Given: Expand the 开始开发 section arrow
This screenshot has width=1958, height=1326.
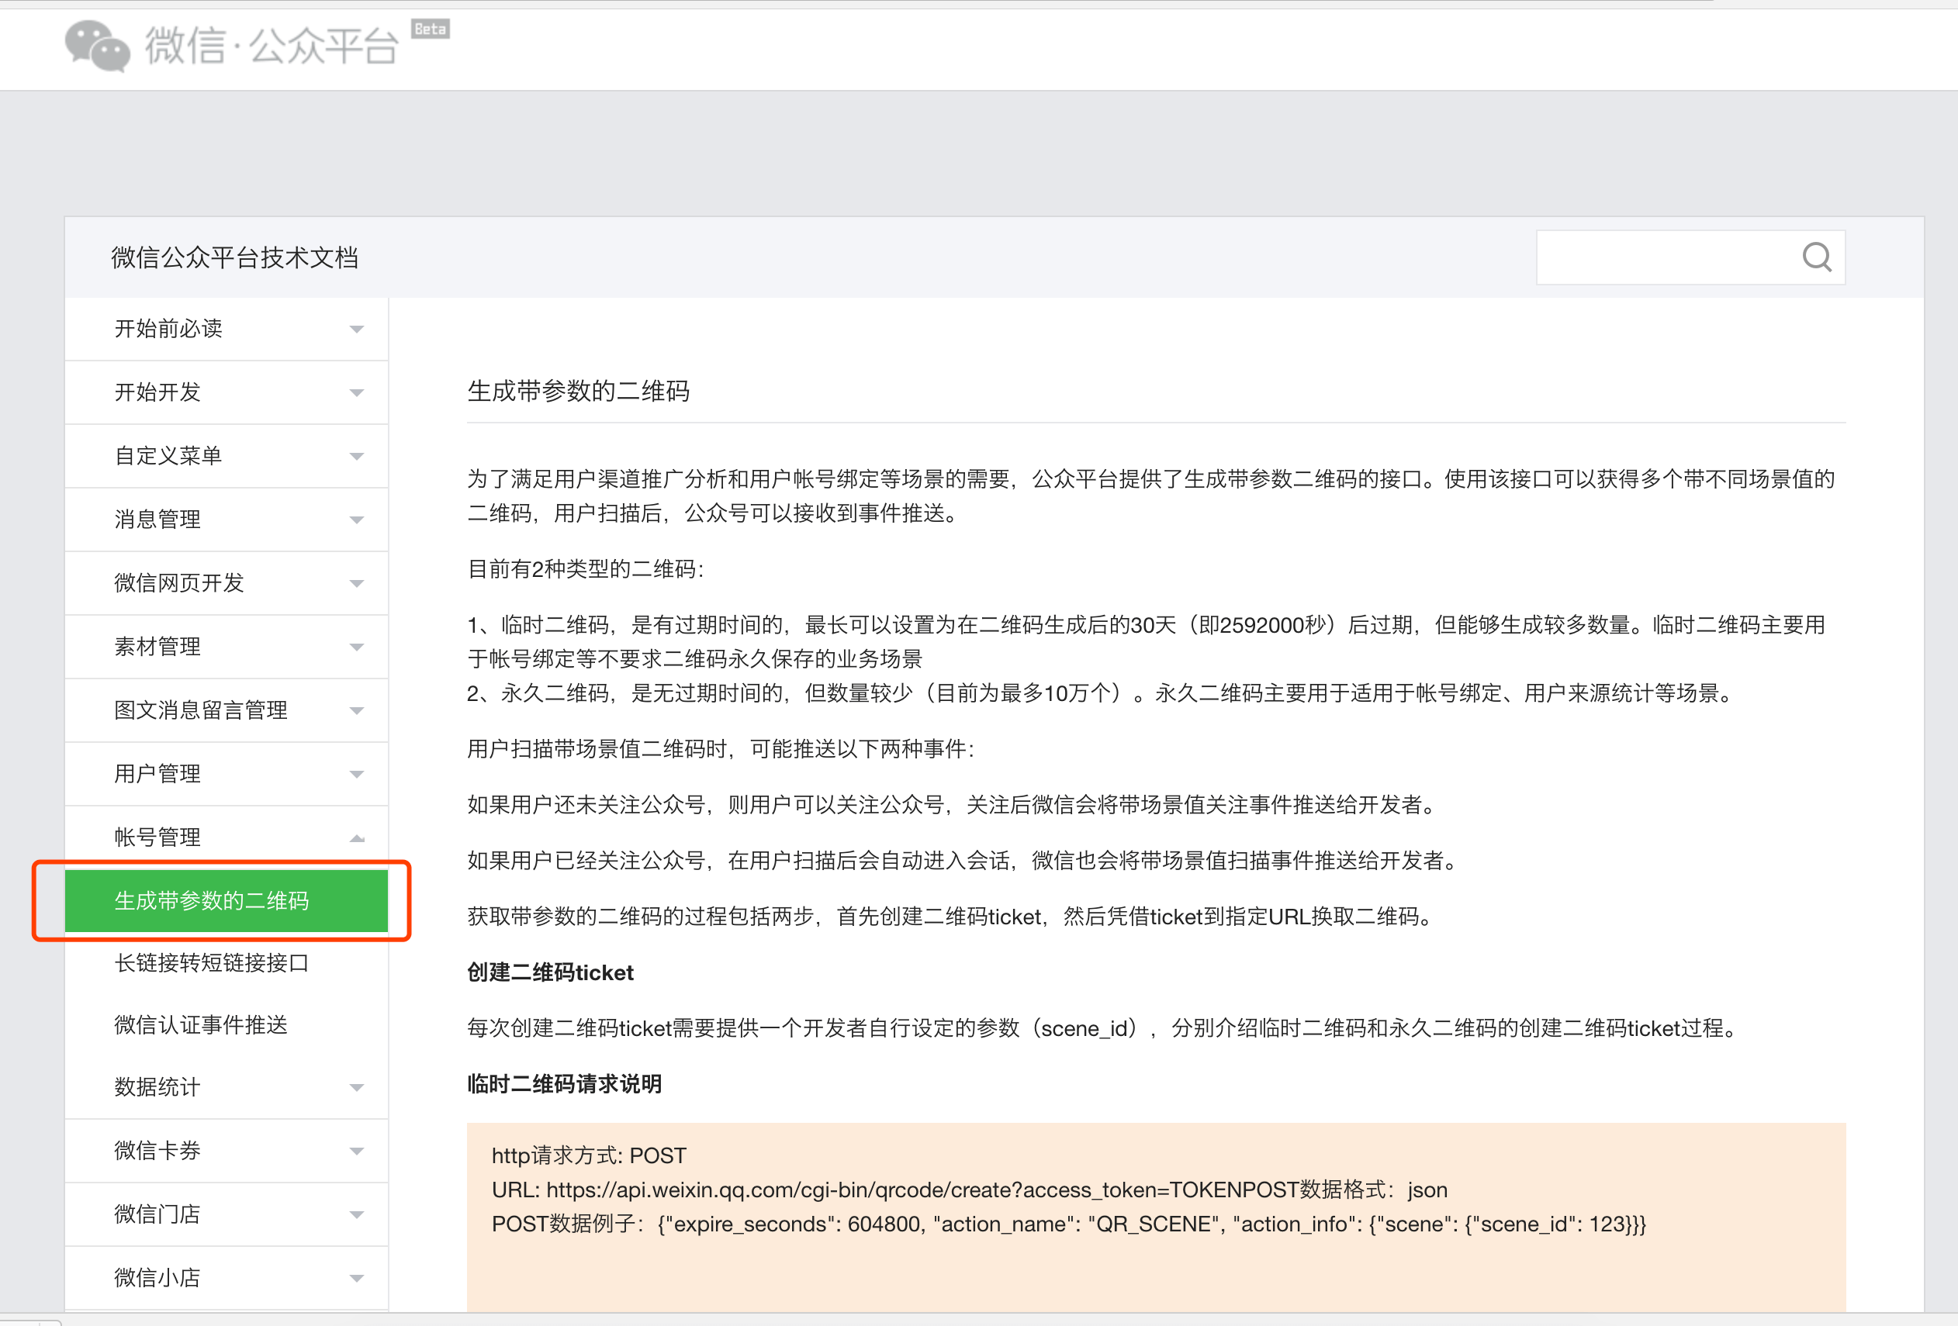Looking at the screenshot, I should [x=356, y=393].
